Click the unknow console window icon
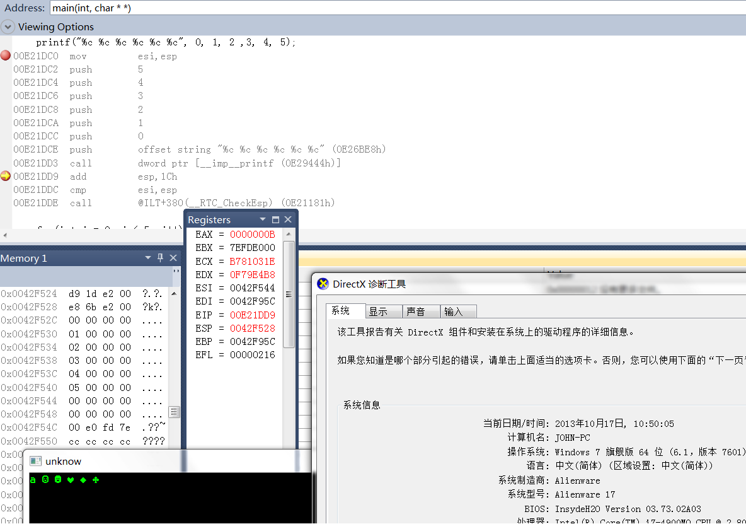 35,461
